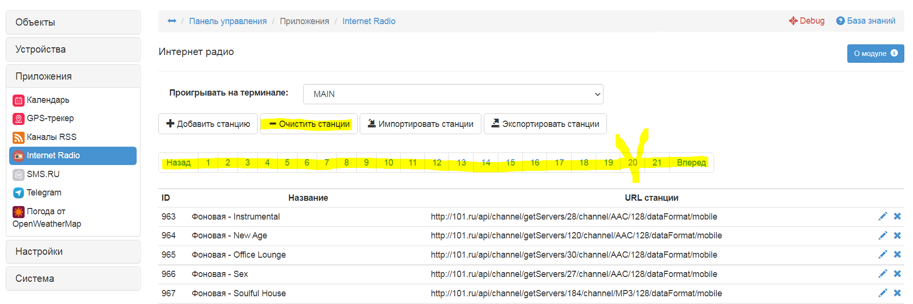The height and width of the screenshot is (304, 913).
Task: Delete station 966 with X icon
Action: pyautogui.click(x=897, y=274)
